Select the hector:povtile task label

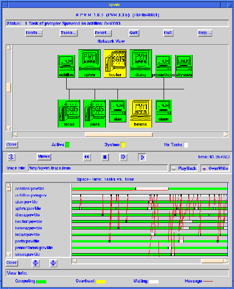tap(28, 222)
